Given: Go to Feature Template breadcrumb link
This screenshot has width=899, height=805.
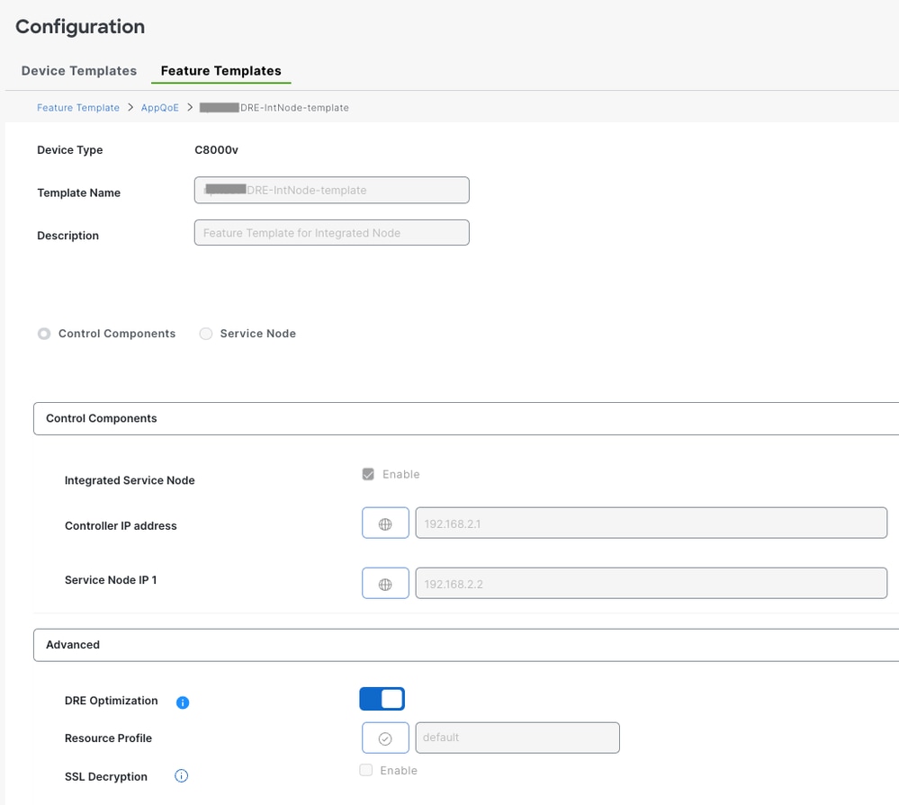Looking at the screenshot, I should point(78,108).
